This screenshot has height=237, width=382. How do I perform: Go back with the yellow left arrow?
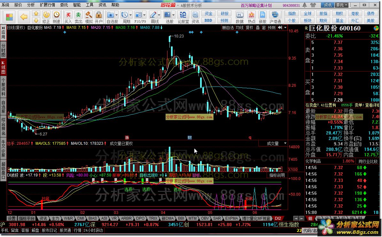(24, 17)
